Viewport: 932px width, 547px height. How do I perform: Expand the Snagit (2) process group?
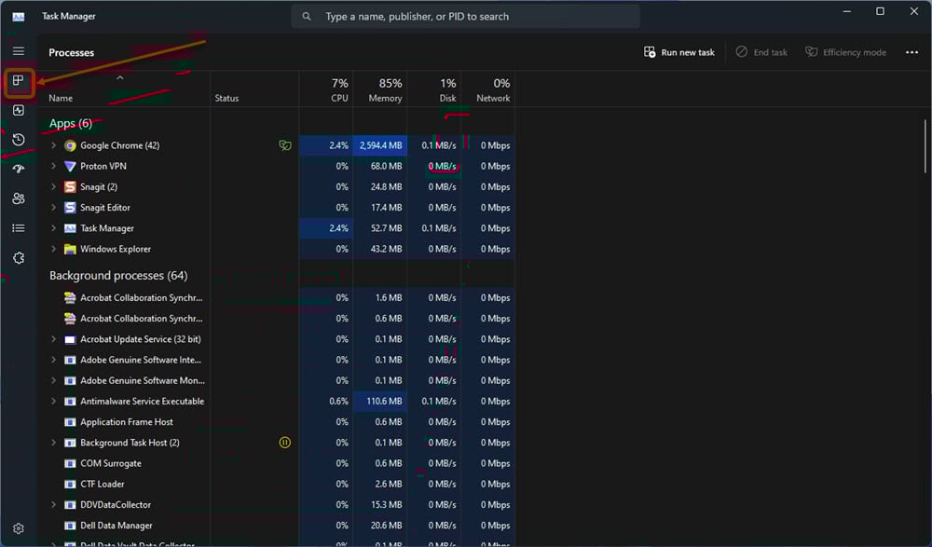pyautogui.click(x=53, y=186)
